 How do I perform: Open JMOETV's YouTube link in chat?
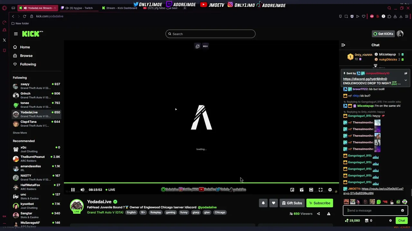point(373,191)
